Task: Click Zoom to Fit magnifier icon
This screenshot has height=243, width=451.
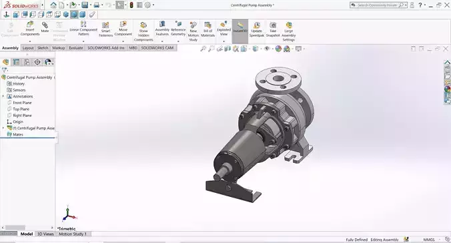Action: coord(203,49)
